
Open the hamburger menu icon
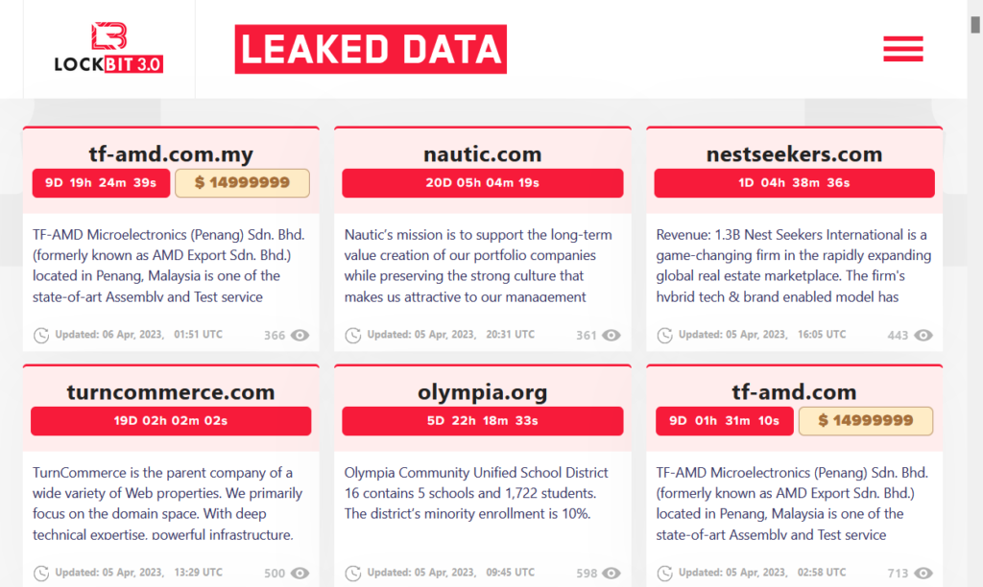pyautogui.click(x=902, y=49)
